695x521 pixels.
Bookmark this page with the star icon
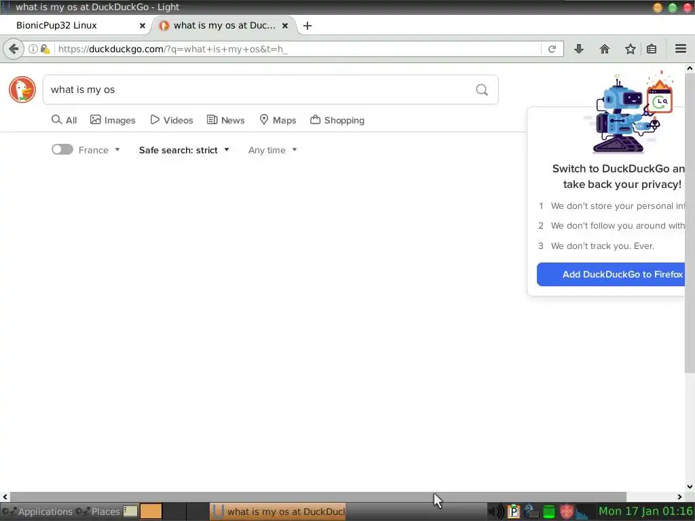coord(631,49)
